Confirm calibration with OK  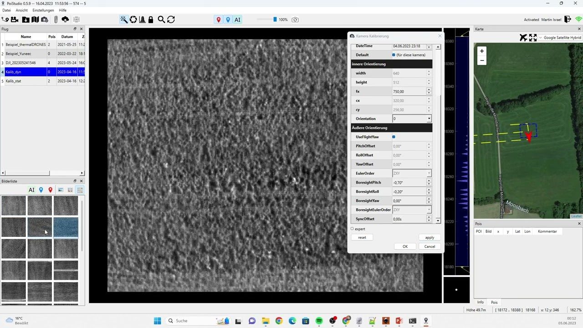[x=405, y=246]
